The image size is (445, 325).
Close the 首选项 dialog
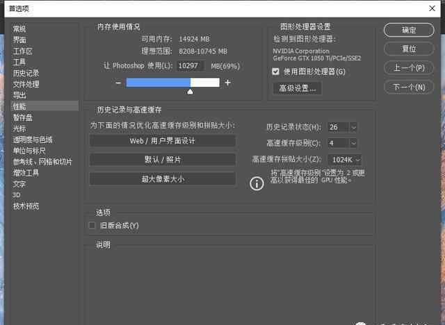coord(432,8)
